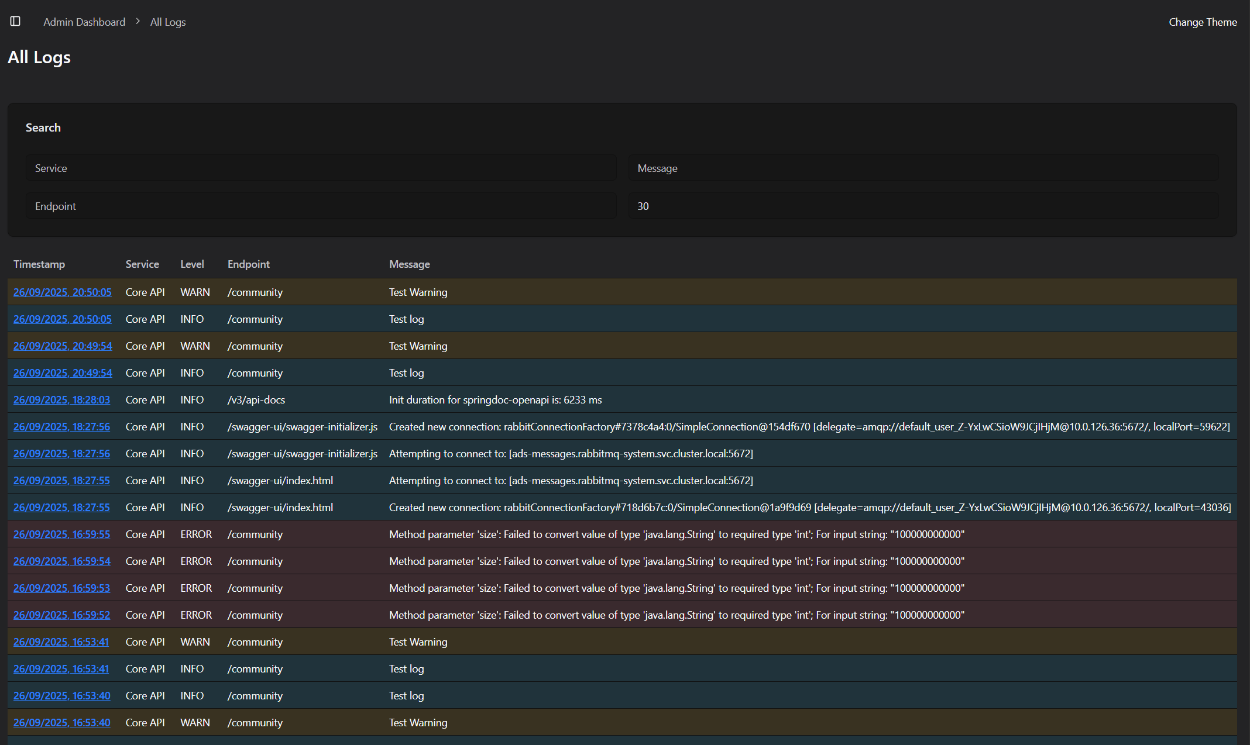Open the last 16:53:40 WARN timestamp link
Screen dimensions: 1250x745
click(61, 723)
